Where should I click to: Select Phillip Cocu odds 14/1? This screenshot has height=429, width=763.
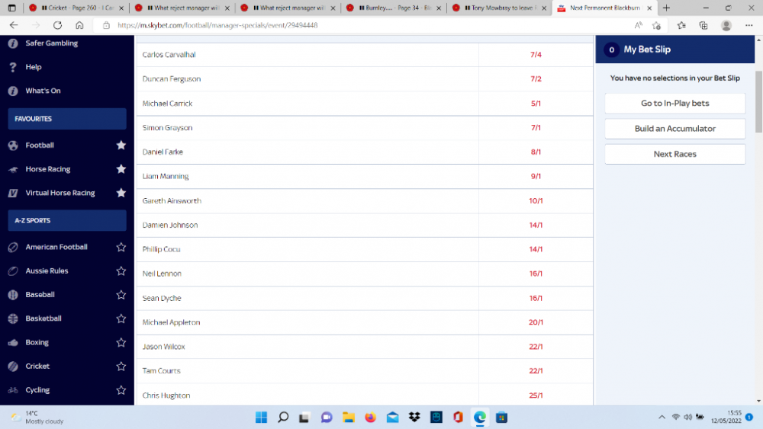[x=536, y=249]
